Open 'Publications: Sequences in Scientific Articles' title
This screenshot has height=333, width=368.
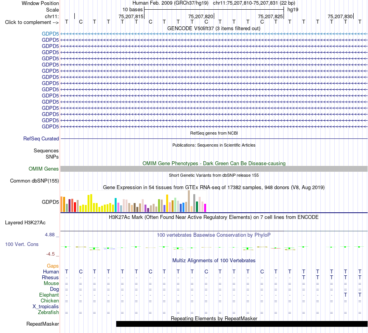pos(214,145)
